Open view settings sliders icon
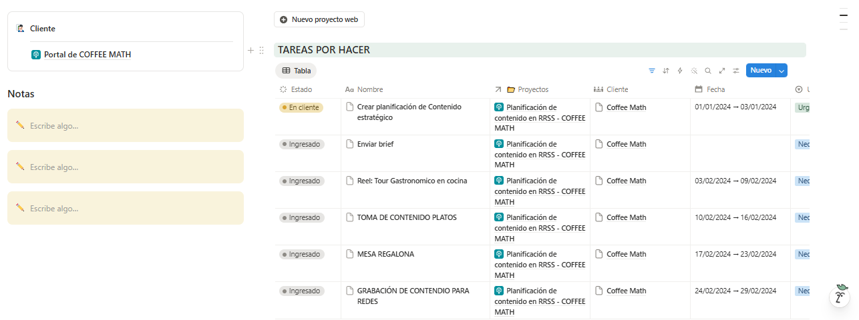Screen dimensions: 859x320 [x=736, y=71]
